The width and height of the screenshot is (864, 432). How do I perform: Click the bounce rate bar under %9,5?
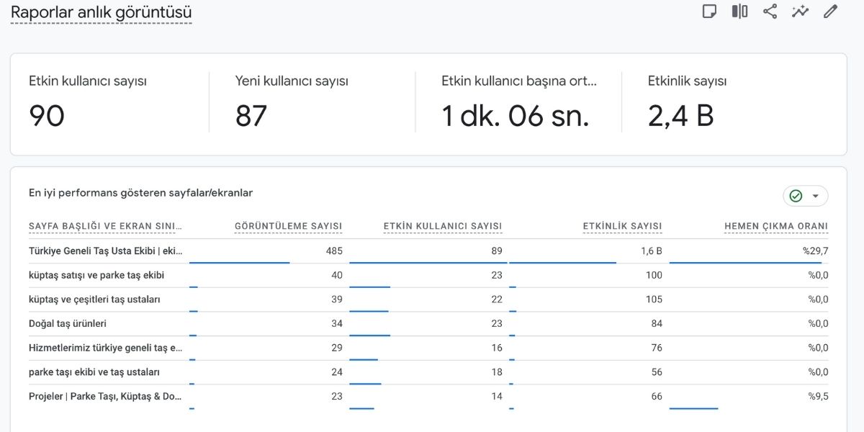693,408
